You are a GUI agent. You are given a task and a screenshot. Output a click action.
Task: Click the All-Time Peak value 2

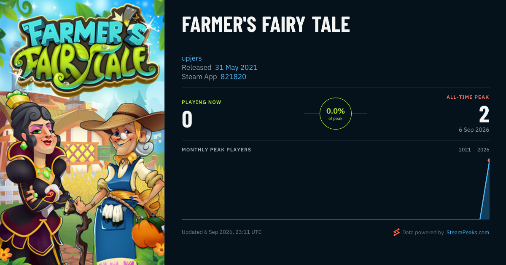click(x=484, y=114)
